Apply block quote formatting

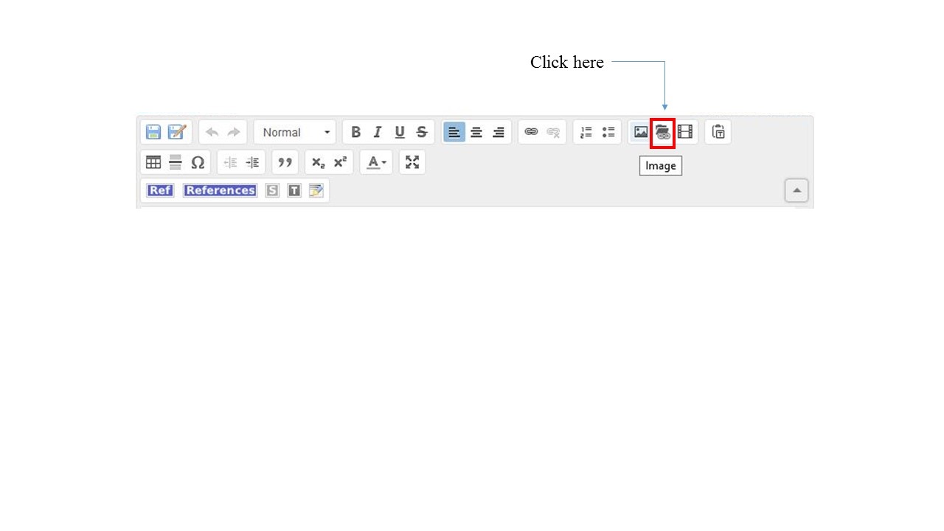tap(285, 162)
